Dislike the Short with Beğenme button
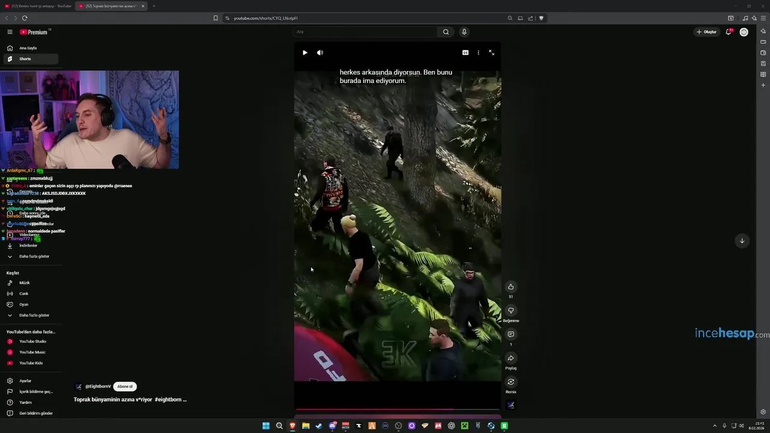This screenshot has width=770, height=433. (511, 311)
